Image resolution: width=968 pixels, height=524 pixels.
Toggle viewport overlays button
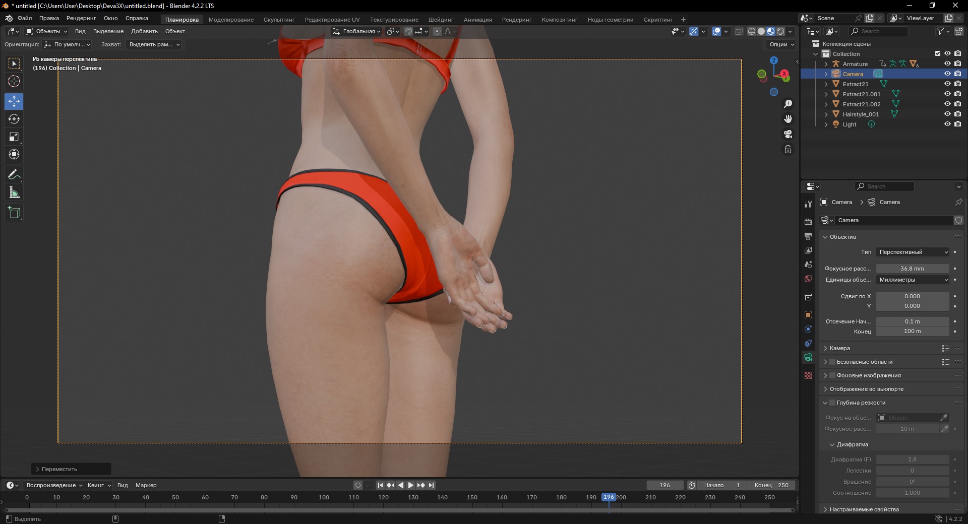[x=716, y=31]
